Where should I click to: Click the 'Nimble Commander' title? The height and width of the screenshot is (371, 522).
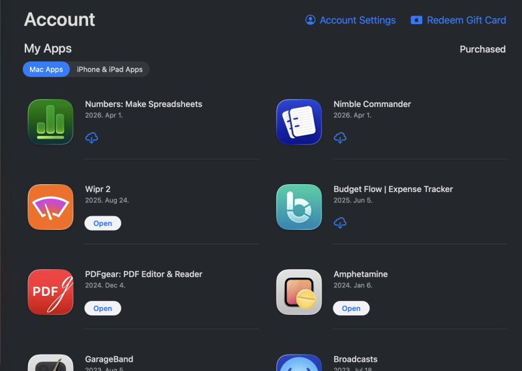click(372, 104)
